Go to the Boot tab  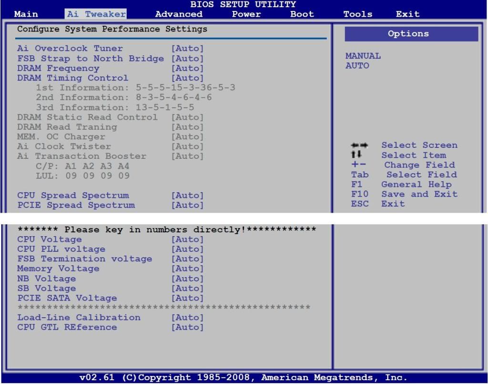(302, 14)
